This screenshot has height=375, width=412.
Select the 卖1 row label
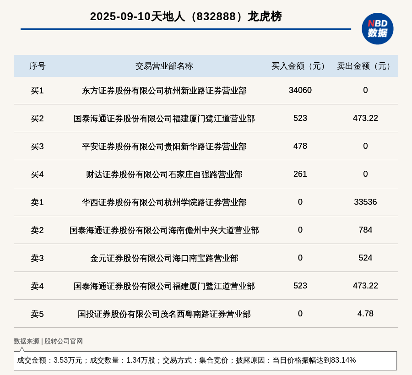click(x=37, y=202)
